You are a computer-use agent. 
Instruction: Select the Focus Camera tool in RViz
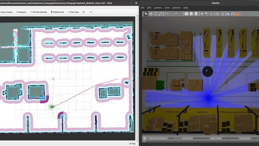tap(6, 12)
